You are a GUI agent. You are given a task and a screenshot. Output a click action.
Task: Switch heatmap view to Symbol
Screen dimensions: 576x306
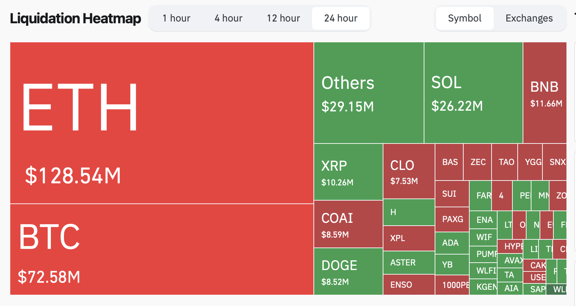(x=464, y=18)
